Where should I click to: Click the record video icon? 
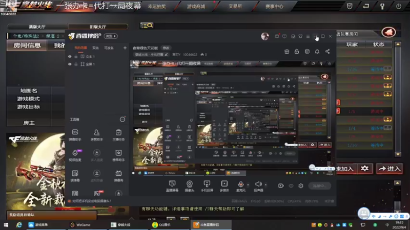281,186
